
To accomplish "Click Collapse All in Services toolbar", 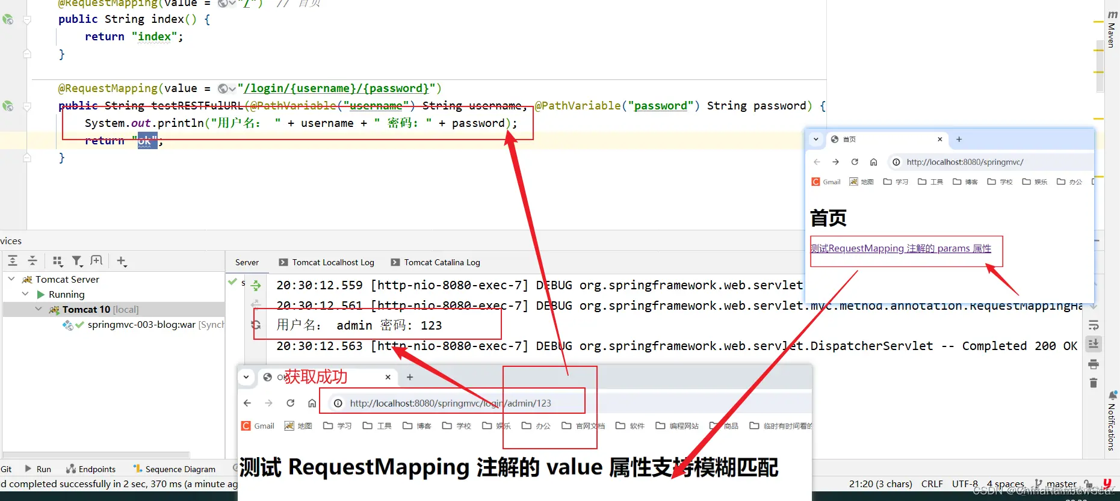I will tap(32, 260).
